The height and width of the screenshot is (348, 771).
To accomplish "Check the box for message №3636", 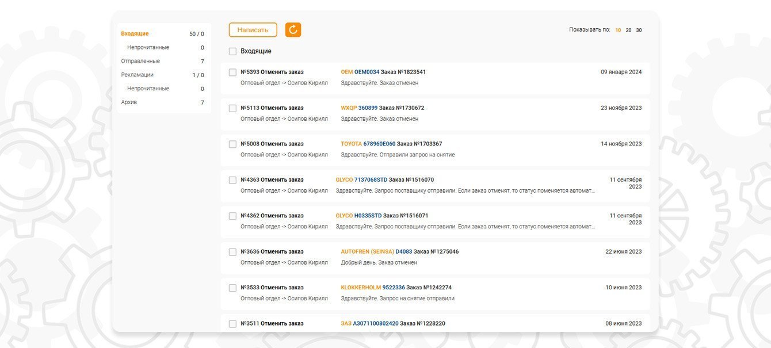I will [232, 252].
